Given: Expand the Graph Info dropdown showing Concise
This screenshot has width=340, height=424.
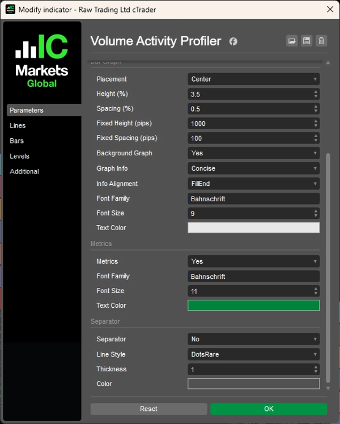Looking at the screenshot, I should (x=253, y=168).
